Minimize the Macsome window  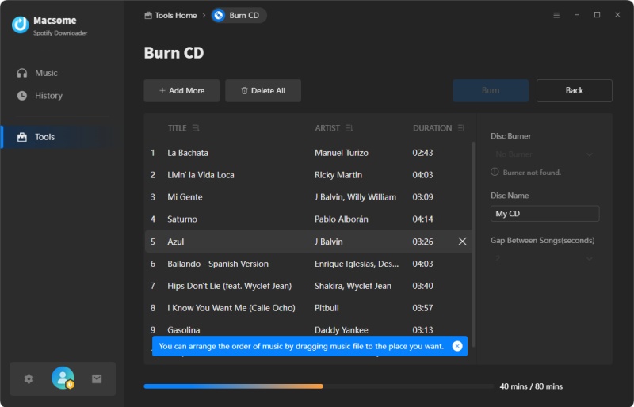[x=577, y=15]
